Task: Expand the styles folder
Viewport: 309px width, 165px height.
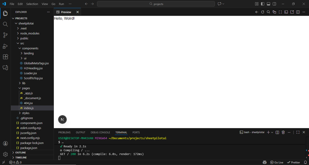Action: point(32,113)
